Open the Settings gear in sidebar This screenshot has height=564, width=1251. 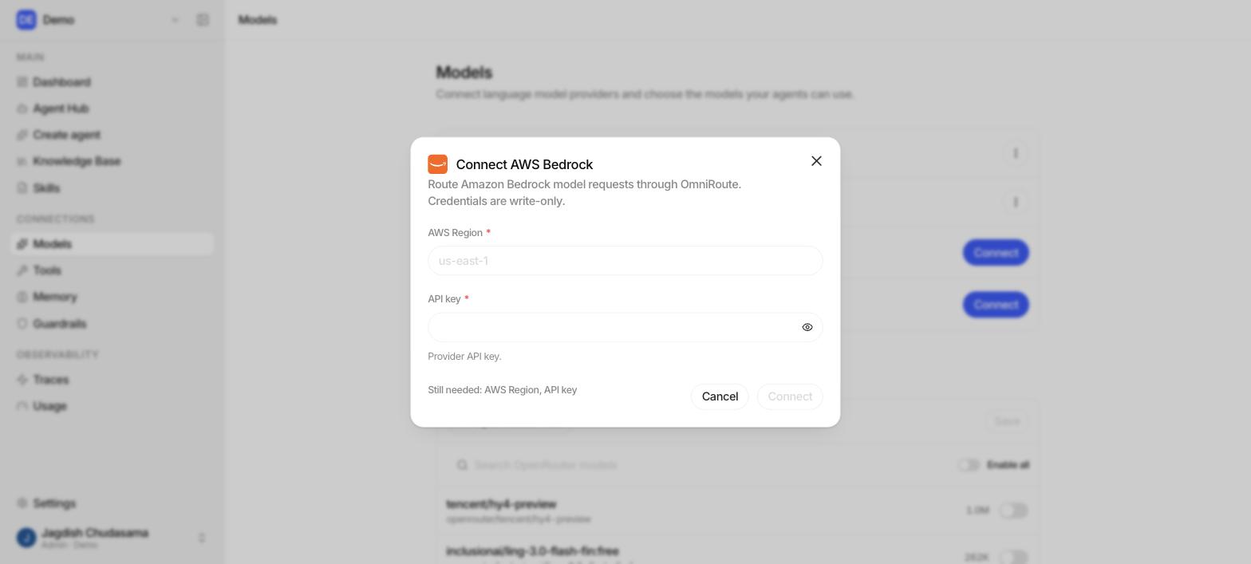coord(22,503)
